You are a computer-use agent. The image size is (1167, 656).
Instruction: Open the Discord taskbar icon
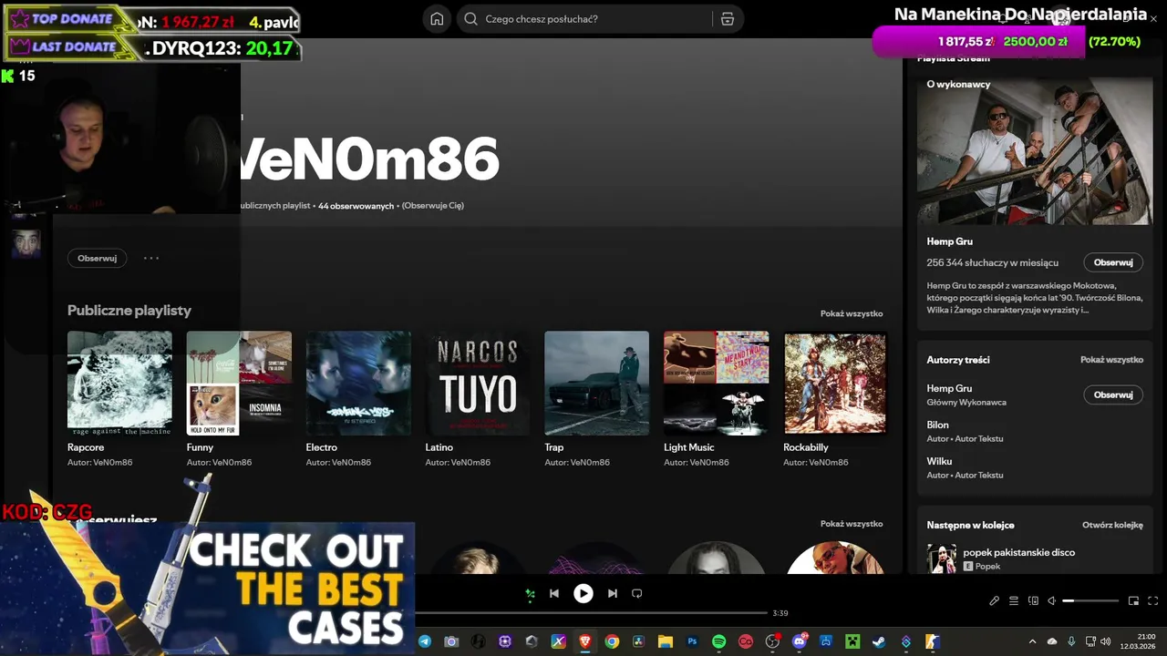[x=800, y=641]
